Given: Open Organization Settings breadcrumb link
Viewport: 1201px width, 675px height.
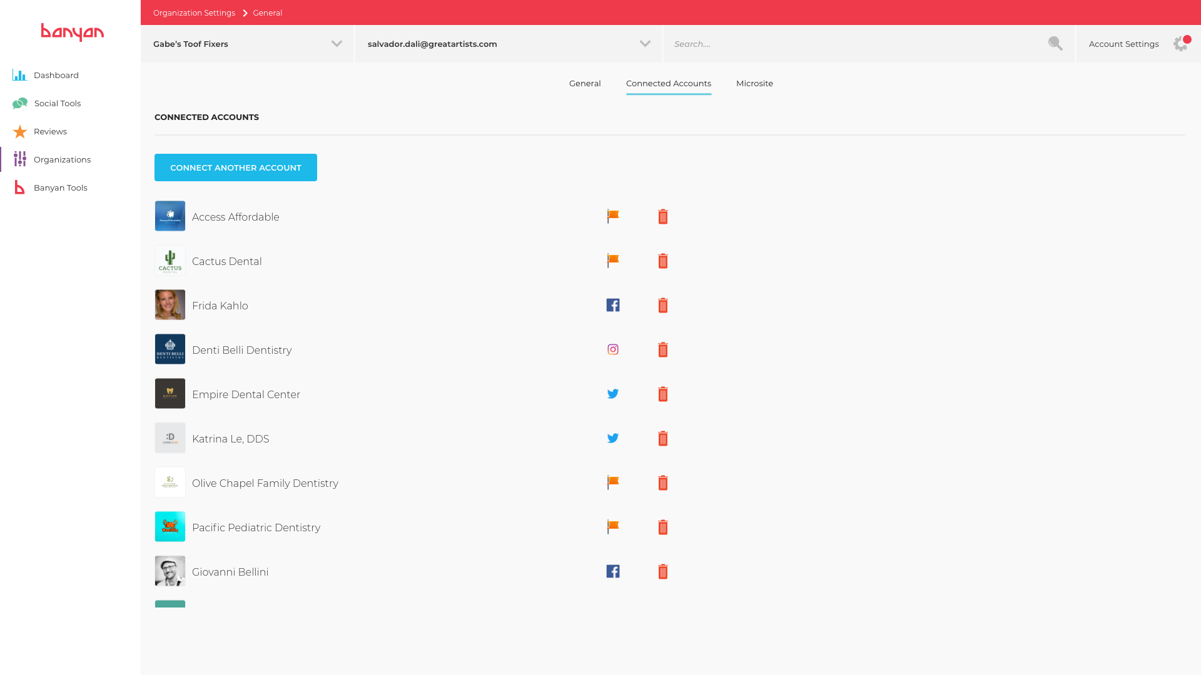Looking at the screenshot, I should (x=194, y=13).
